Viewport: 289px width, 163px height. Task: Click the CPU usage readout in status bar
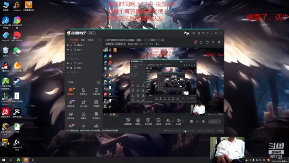[200, 130]
